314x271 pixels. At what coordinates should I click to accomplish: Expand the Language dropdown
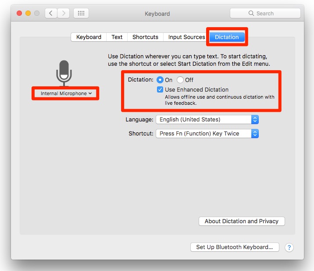[x=207, y=119]
